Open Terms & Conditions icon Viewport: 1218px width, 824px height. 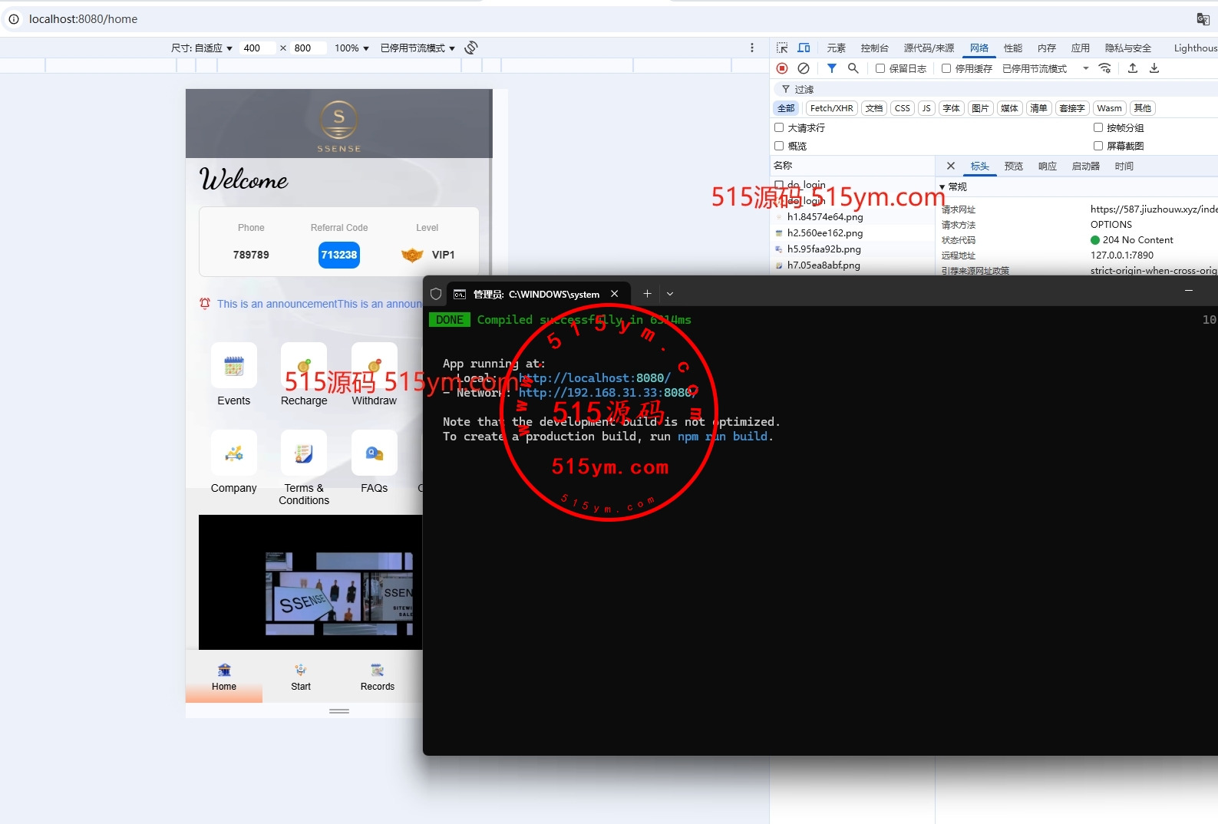tap(304, 453)
